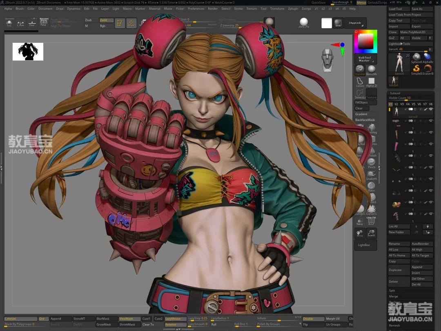Select the SphereBrush tool icon
The width and height of the screenshot is (441, 331).
click(x=416, y=58)
